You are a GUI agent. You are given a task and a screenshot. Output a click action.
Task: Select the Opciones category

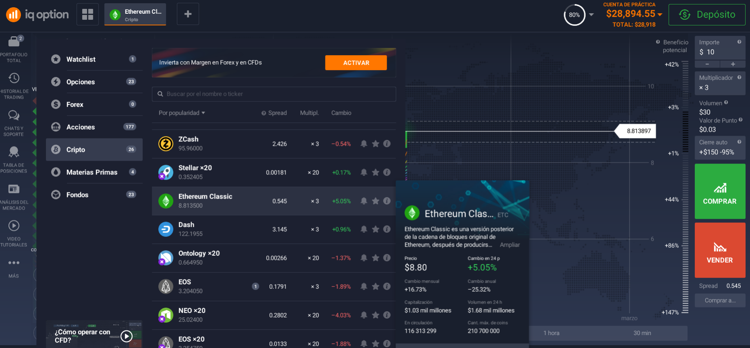coord(94,82)
